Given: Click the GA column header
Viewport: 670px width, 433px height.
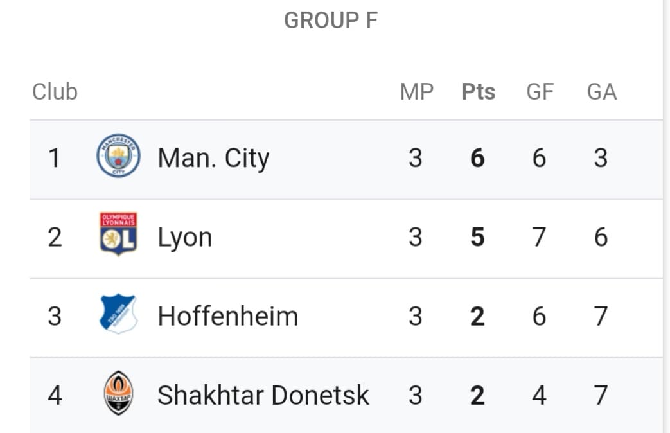Looking at the screenshot, I should 602,91.
